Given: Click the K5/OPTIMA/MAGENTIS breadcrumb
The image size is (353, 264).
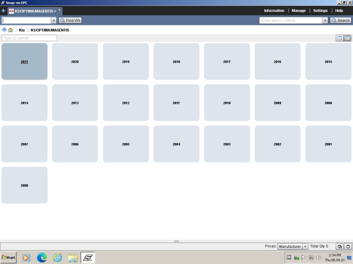Looking at the screenshot, I should pos(50,30).
